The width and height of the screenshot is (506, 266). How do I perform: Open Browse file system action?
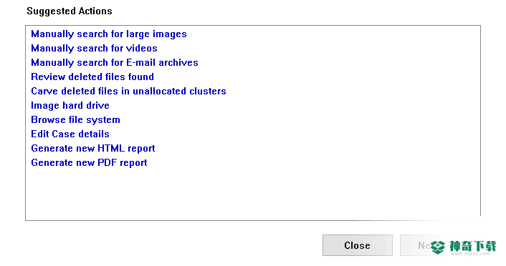pos(75,120)
